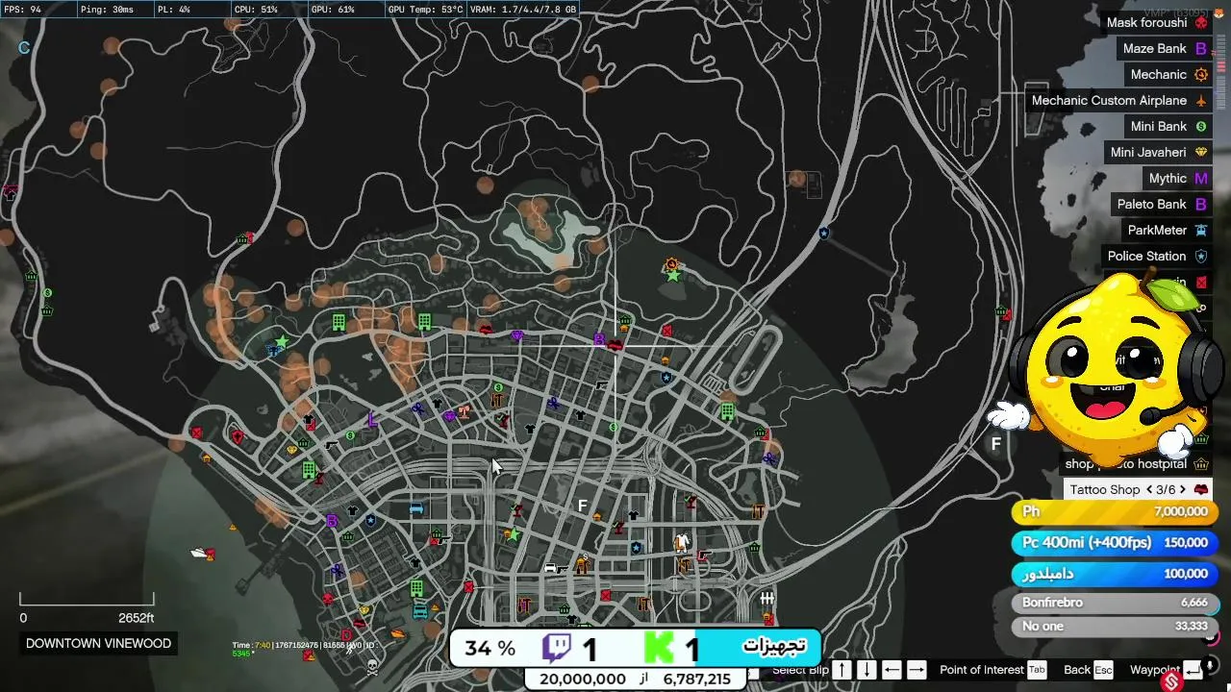Choose Maze Bank in the blip legend
Viewport: 1231px width, 692px height.
click(1164, 48)
